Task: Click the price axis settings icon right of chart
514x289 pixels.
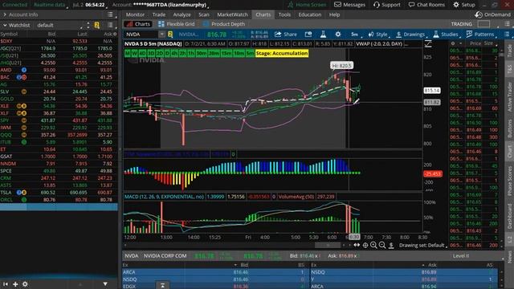Action: pyautogui.click(x=428, y=44)
